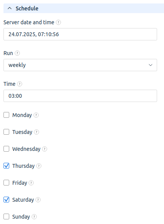Enable the Monday checkbox

pyautogui.click(x=7, y=115)
